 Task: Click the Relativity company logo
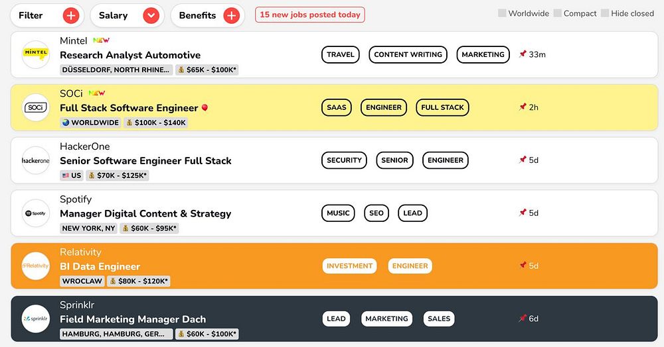pos(36,266)
